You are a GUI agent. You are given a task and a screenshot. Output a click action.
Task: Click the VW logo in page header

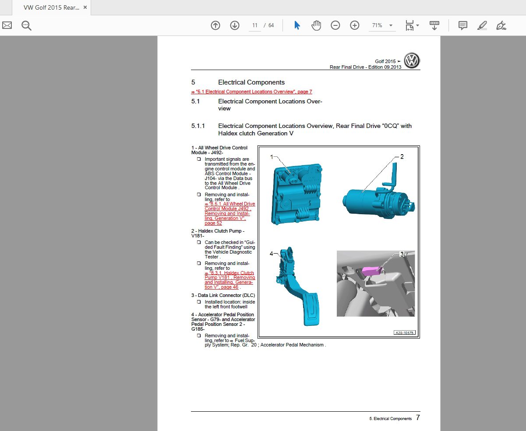[x=412, y=60]
